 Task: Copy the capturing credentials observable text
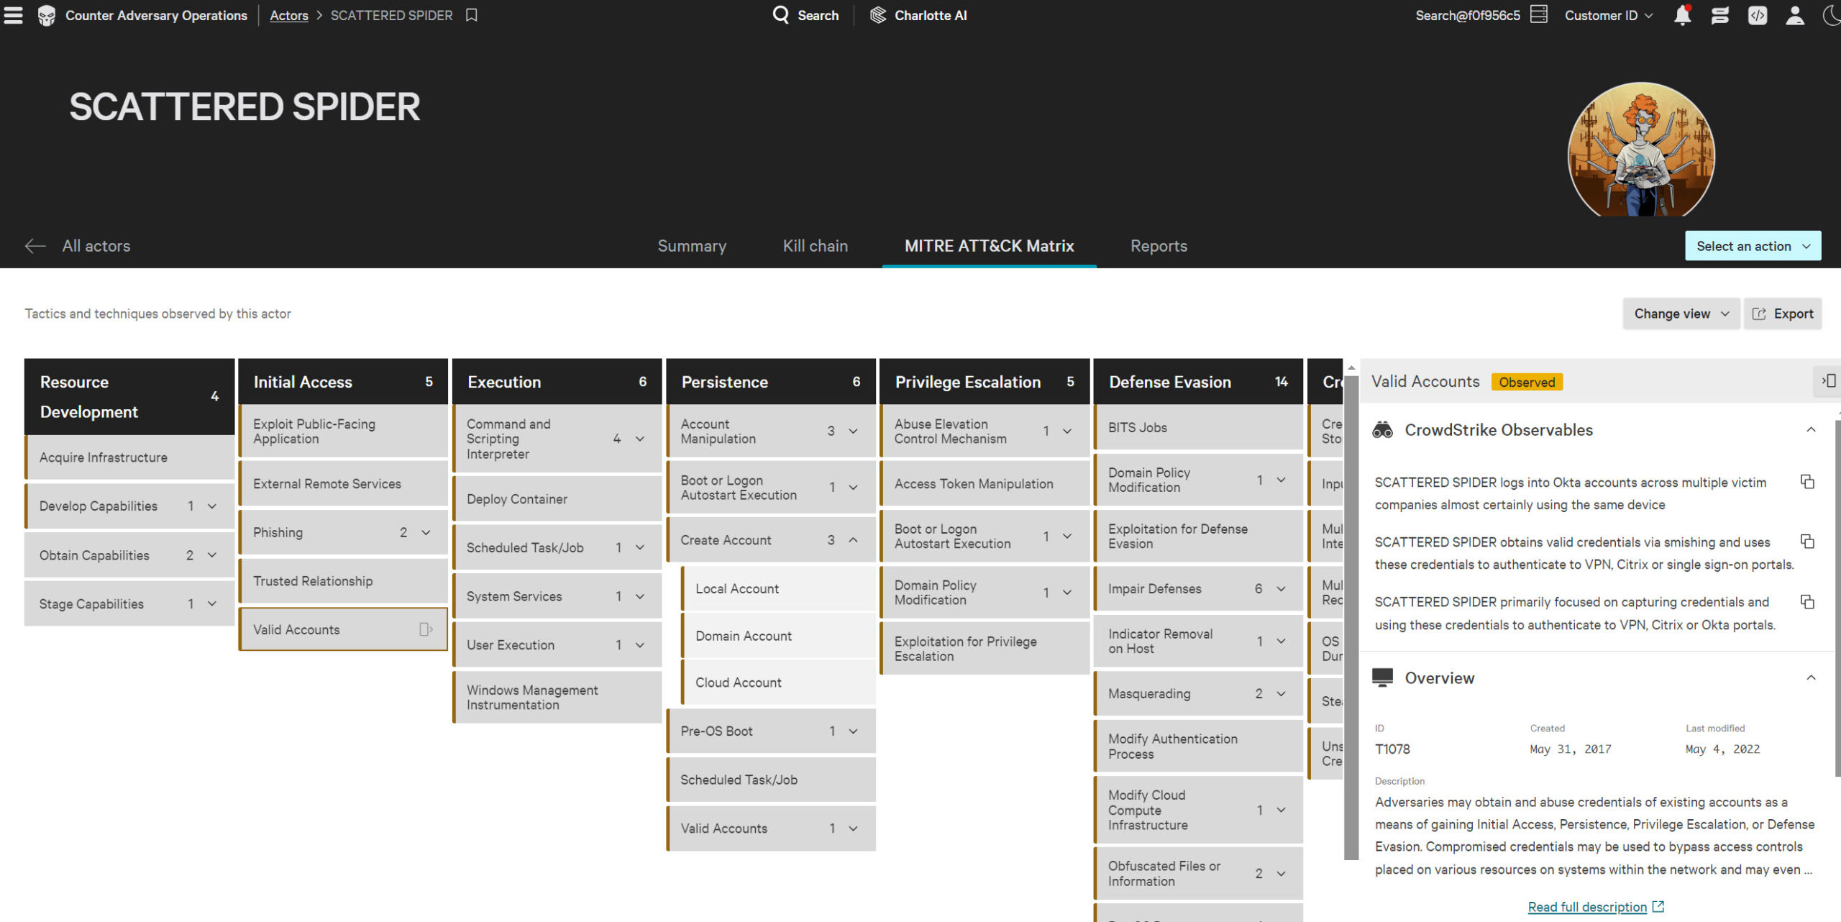point(1807,601)
